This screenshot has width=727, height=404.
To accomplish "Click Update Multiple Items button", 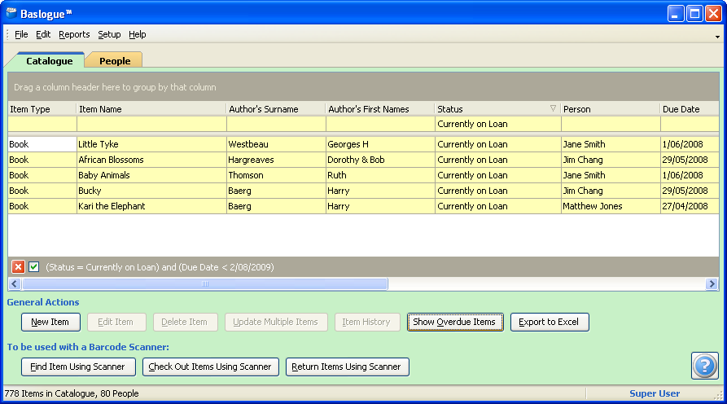I will pos(276,322).
